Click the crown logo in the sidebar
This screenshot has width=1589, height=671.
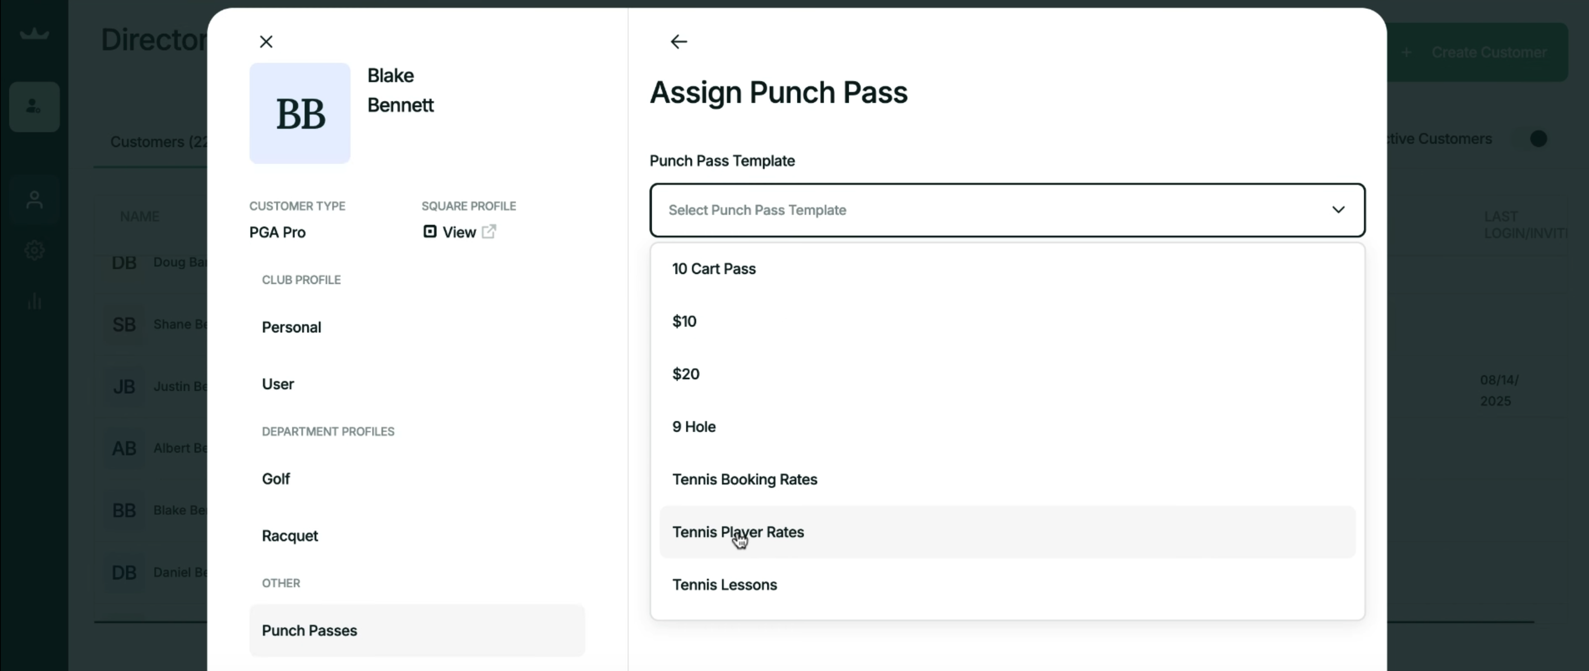(35, 34)
